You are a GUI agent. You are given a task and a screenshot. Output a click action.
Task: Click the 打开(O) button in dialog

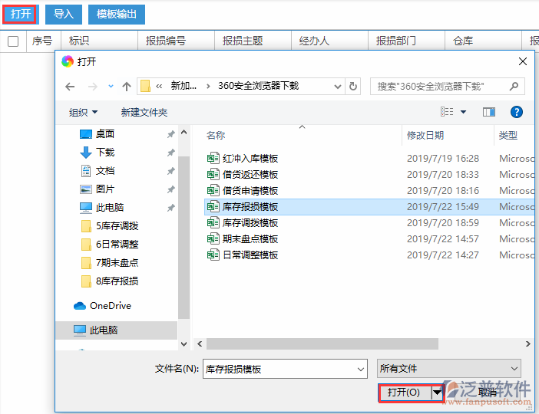pos(404,392)
